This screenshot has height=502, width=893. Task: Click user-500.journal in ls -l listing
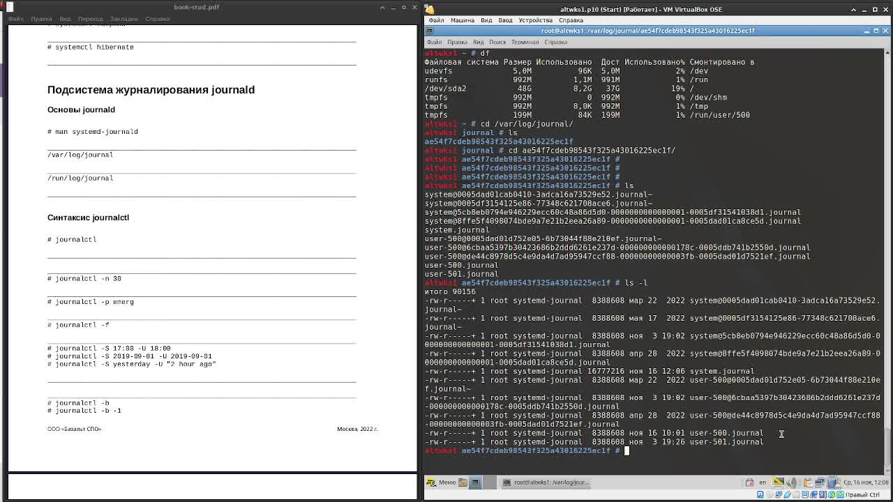click(x=726, y=433)
